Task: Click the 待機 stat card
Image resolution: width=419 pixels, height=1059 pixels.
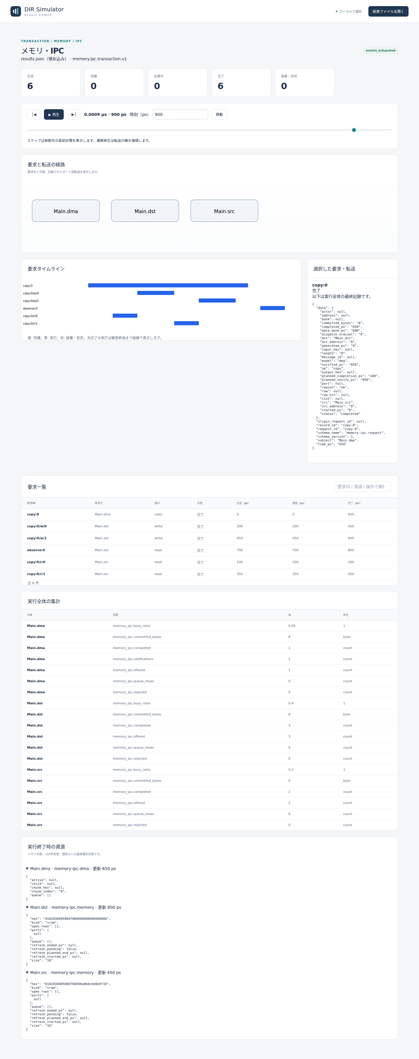Action: [114, 83]
